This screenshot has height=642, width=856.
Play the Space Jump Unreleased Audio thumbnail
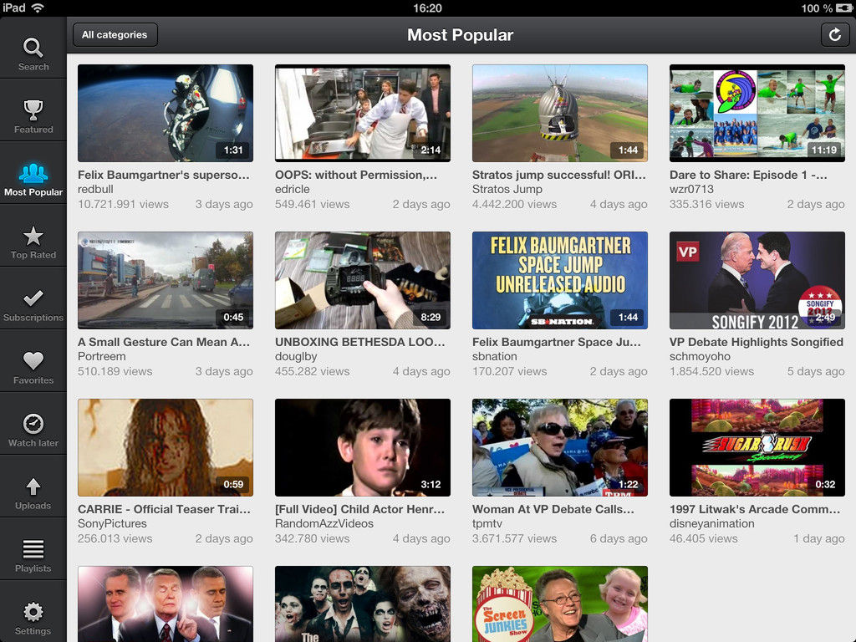559,280
